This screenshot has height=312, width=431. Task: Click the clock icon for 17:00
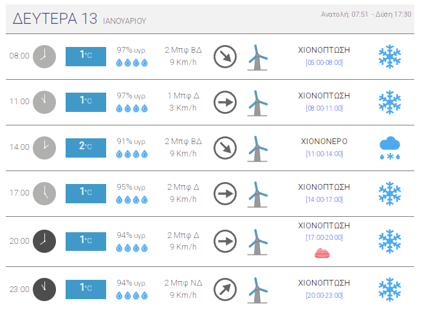(44, 193)
